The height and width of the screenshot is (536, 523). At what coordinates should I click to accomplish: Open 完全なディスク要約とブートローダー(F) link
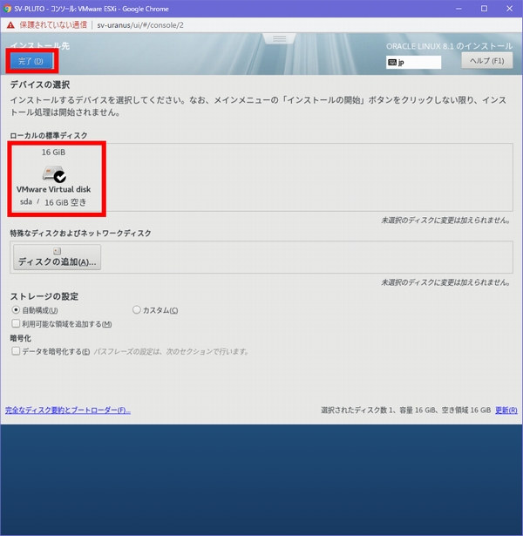point(68,410)
